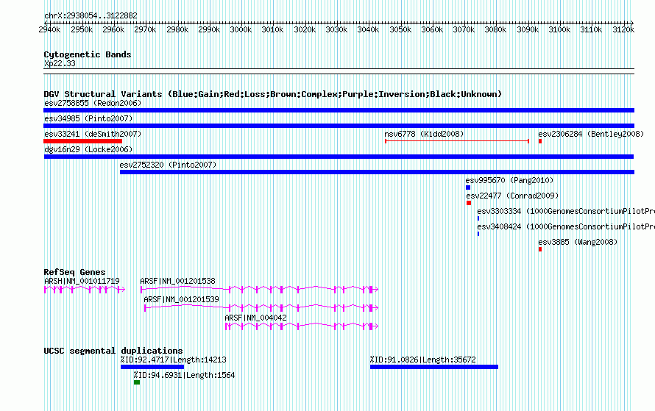The height and width of the screenshot is (411, 655).
Task: Select the esv34985 (Pinto2007) variant bar
Action: (339, 126)
